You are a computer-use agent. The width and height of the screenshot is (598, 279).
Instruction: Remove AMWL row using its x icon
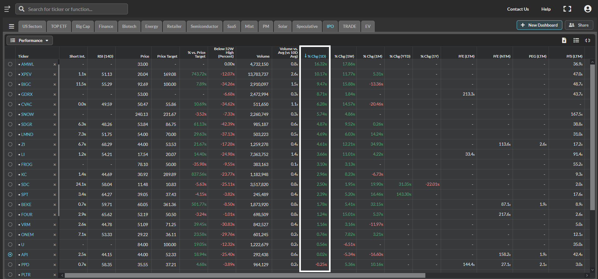point(55,65)
